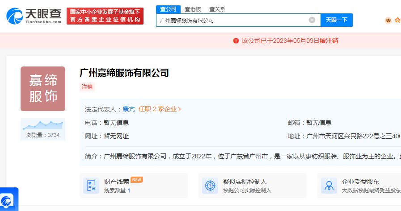Screen dimensions: 401x211
Task: Switch to the 查老板 tab
Action: (193, 9)
